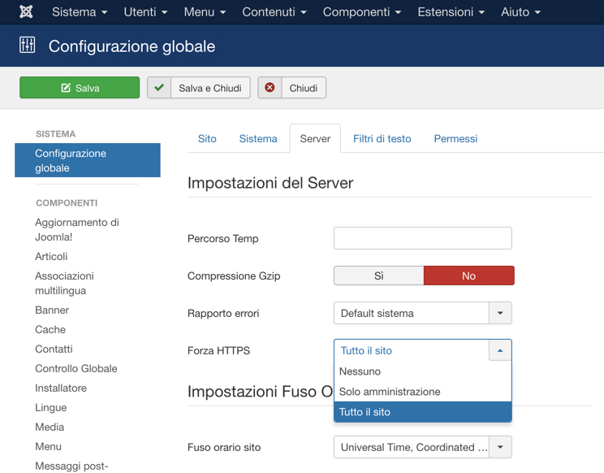This screenshot has height=473, width=604.
Task: Switch to the Sito tab
Action: pos(207,139)
